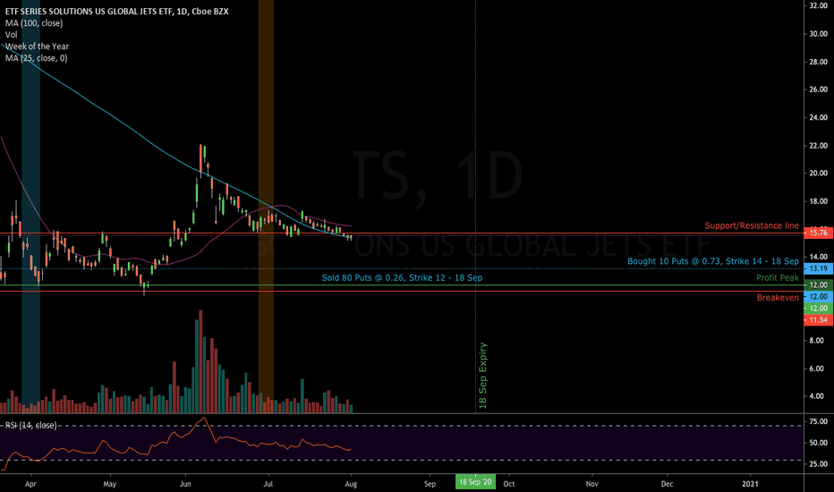Screen dimensions: 834x492
Task: Select the MA (25, close, 0) indicator label
Action: pyautogui.click(x=36, y=58)
